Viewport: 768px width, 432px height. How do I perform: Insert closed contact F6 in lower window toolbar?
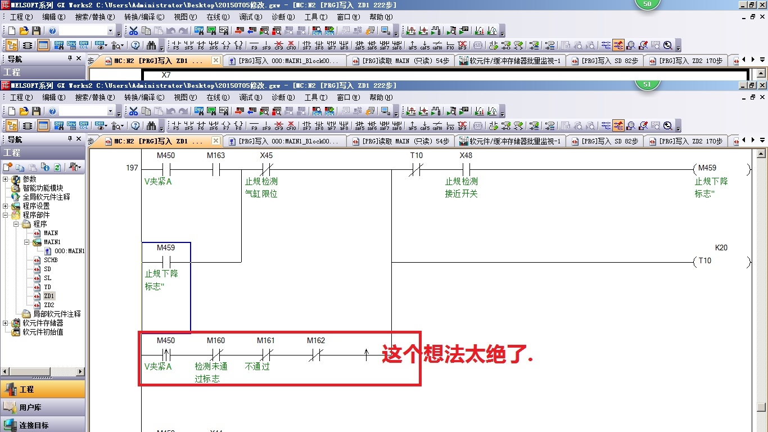click(201, 126)
